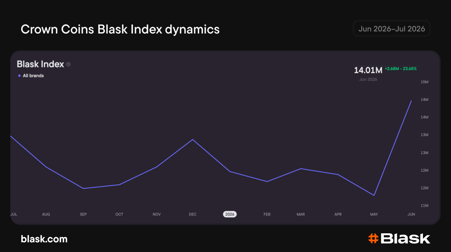
Task: Click the "Jun 2026" caption under 14.01M
Action: [x=368, y=79]
